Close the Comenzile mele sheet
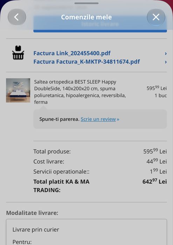The height and width of the screenshot is (245, 173). [156, 17]
